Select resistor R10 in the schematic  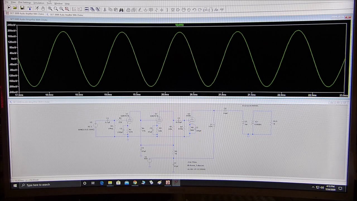click(271, 122)
